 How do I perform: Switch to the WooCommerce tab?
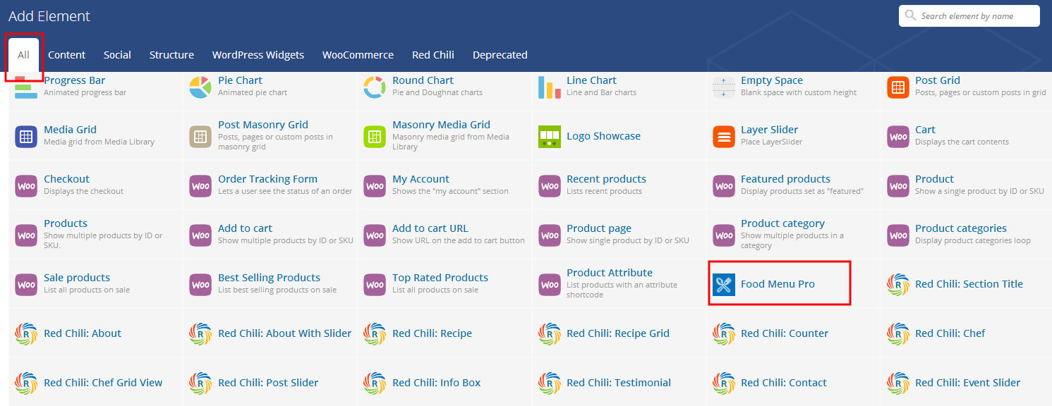coord(358,55)
